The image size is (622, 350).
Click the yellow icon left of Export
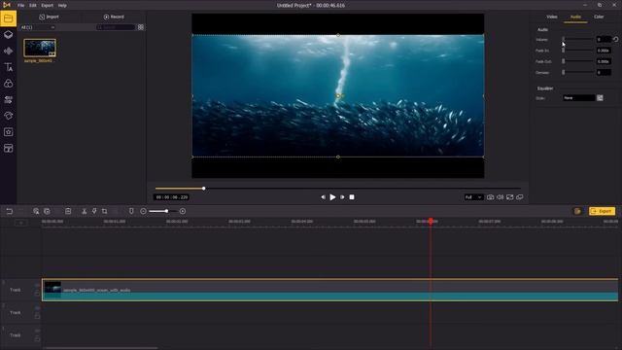coord(577,212)
